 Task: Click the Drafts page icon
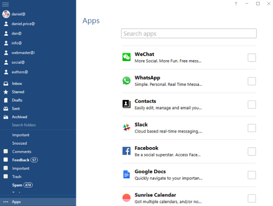6,100
